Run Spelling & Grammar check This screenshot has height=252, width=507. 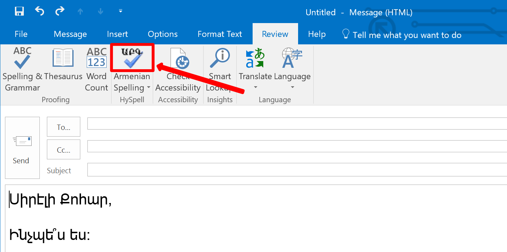[22, 70]
